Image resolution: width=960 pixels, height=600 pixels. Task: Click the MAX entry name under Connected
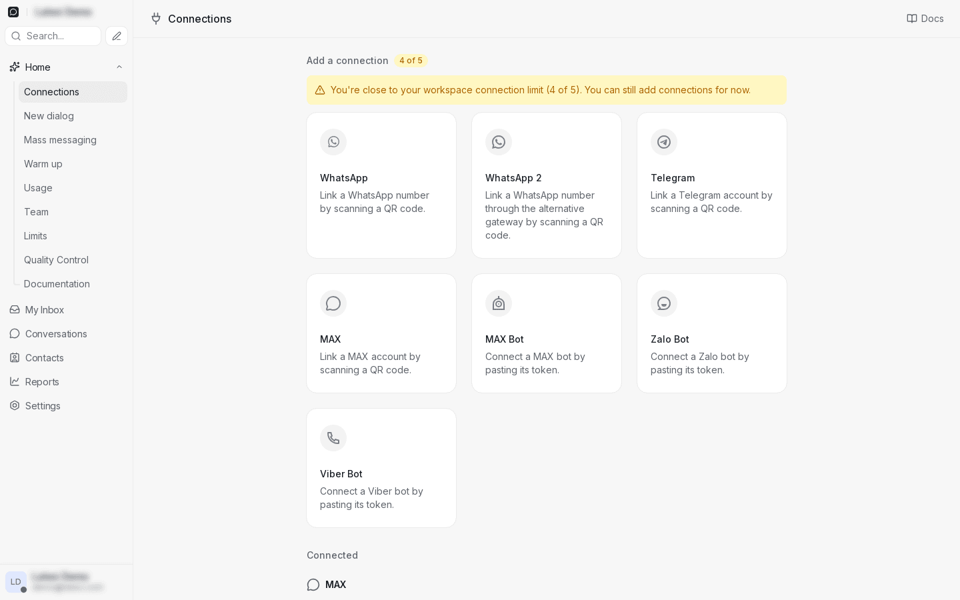[335, 585]
